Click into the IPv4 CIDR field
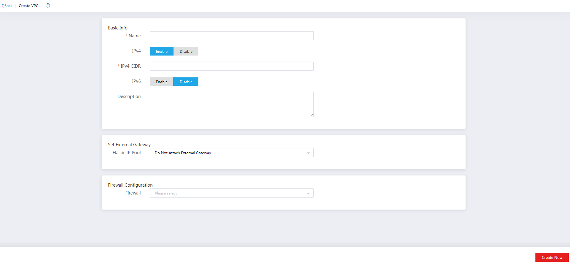Image resolution: width=570 pixels, height=264 pixels. click(x=231, y=66)
